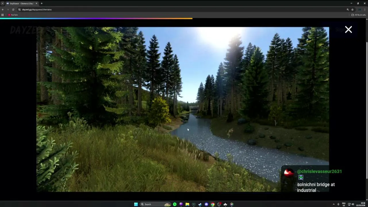
Task: Open OBS Studio from the taskbar
Action: [219, 204]
